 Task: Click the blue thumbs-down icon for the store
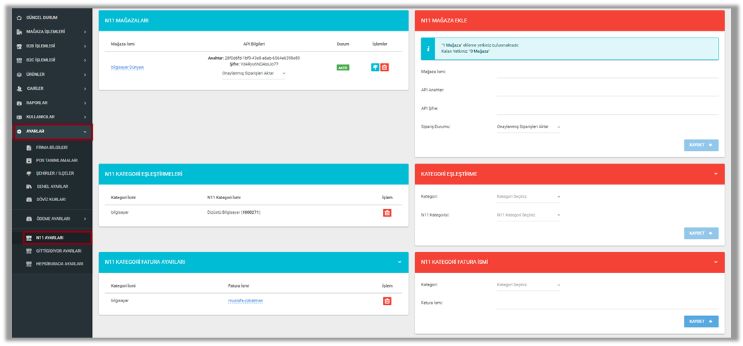click(375, 67)
